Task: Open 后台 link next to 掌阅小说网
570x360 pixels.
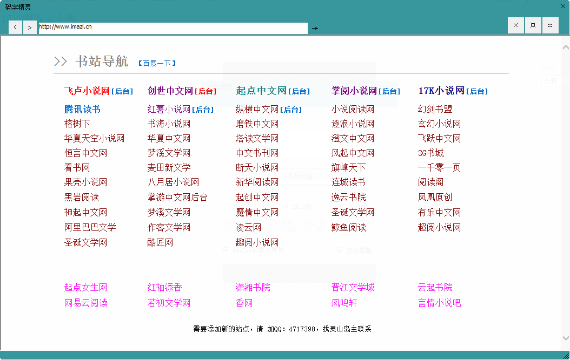Action: [389, 91]
